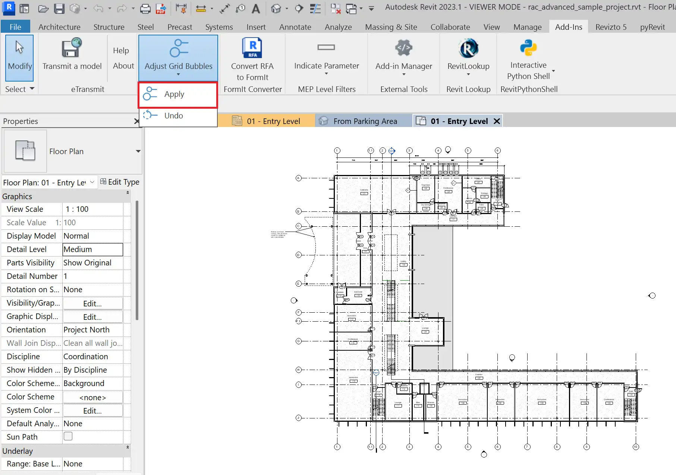This screenshot has width=676, height=475.
Task: Click the Convert RFA to FormIt icon
Action: [x=252, y=48]
